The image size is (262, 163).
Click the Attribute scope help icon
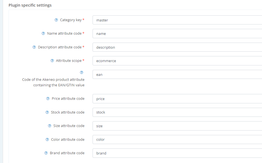[x=52, y=61]
